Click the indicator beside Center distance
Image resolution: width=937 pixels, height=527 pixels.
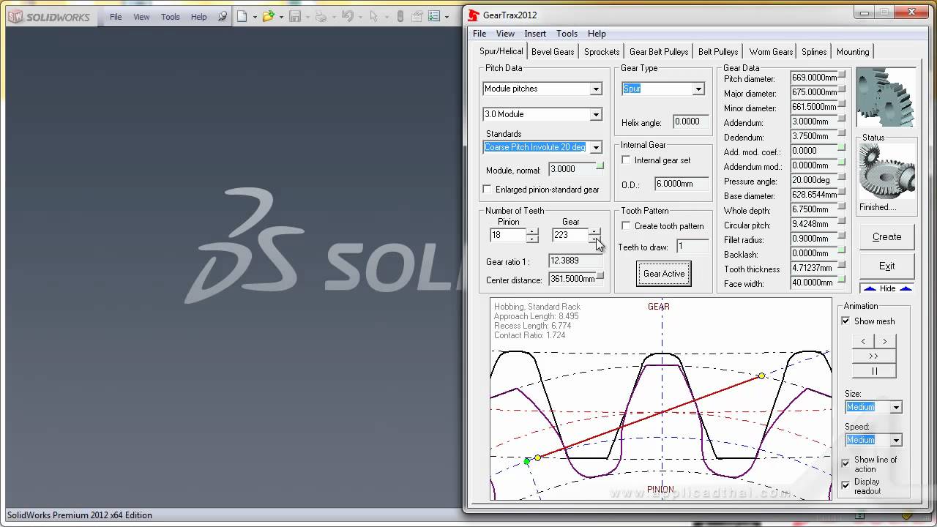coord(600,275)
